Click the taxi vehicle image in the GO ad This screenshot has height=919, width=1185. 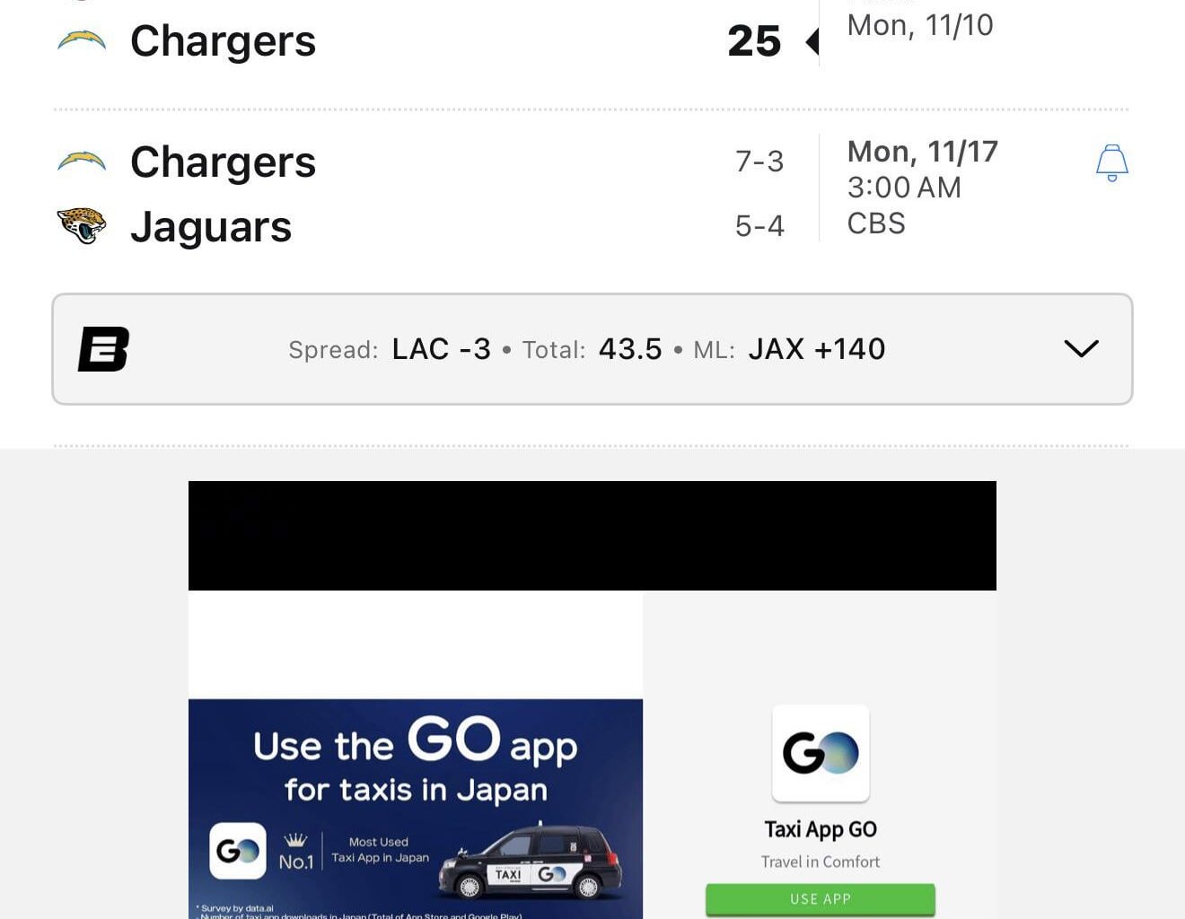pos(530,862)
